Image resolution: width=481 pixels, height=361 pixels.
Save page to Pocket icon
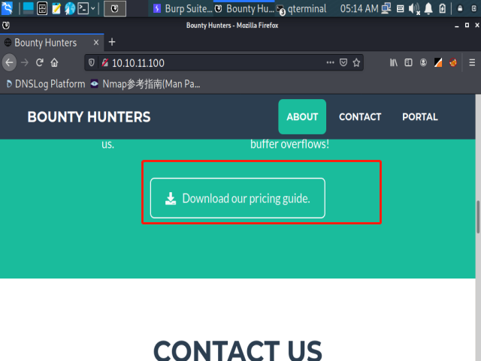343,63
